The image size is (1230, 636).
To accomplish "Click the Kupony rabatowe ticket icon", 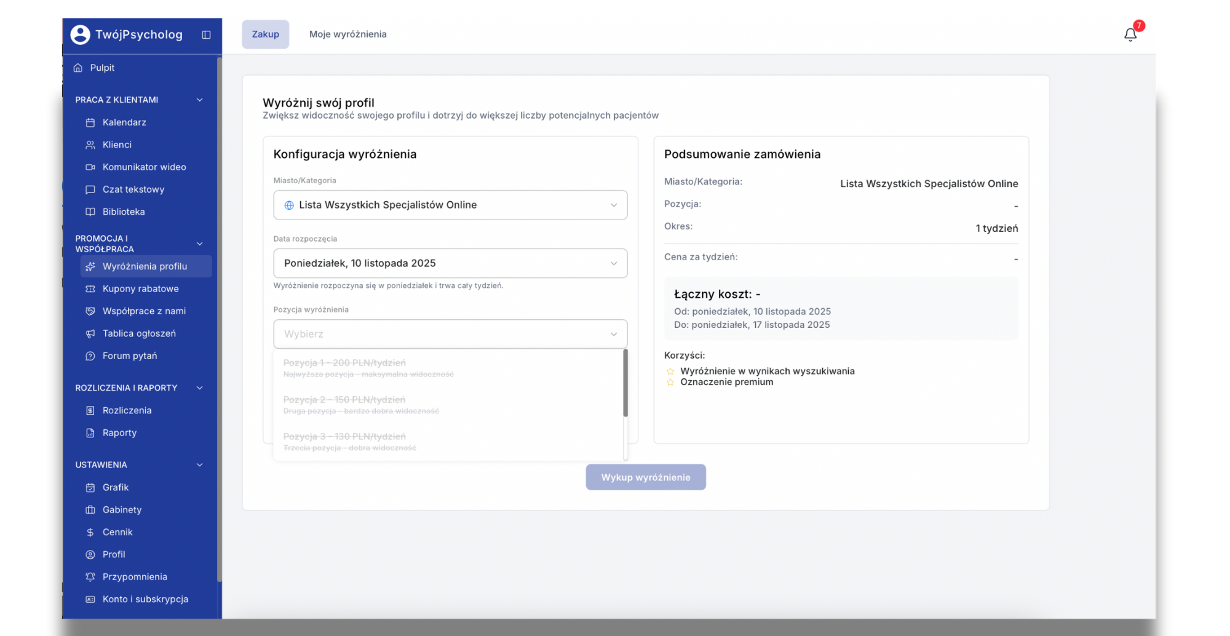I will tap(90, 288).
